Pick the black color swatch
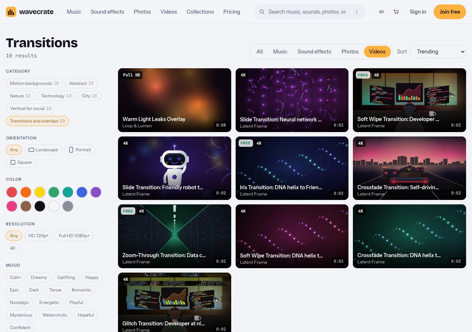The width and height of the screenshot is (472, 332). coord(40,206)
